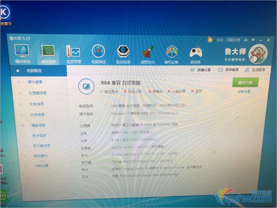The image size is (277, 208).
Task: Click the 摄像头 status indicator
Action: coord(155,91)
